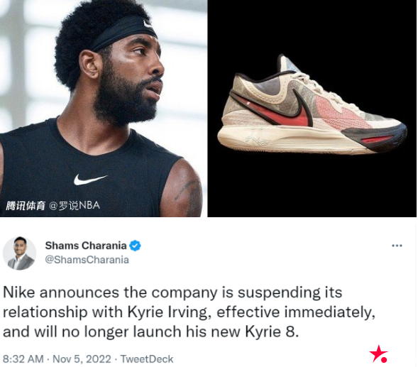Click the 腾讯体育 watermark text

pyautogui.click(x=26, y=206)
